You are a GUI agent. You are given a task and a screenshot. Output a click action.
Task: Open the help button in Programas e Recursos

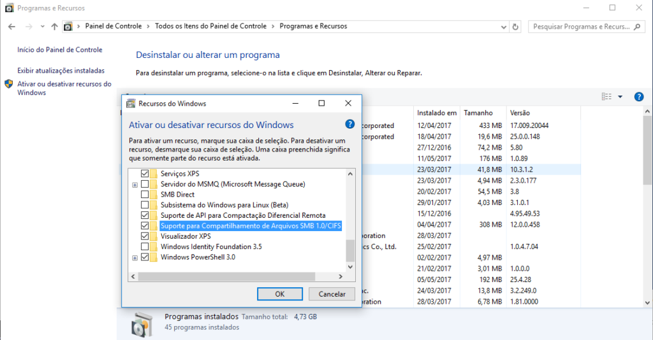click(x=638, y=97)
